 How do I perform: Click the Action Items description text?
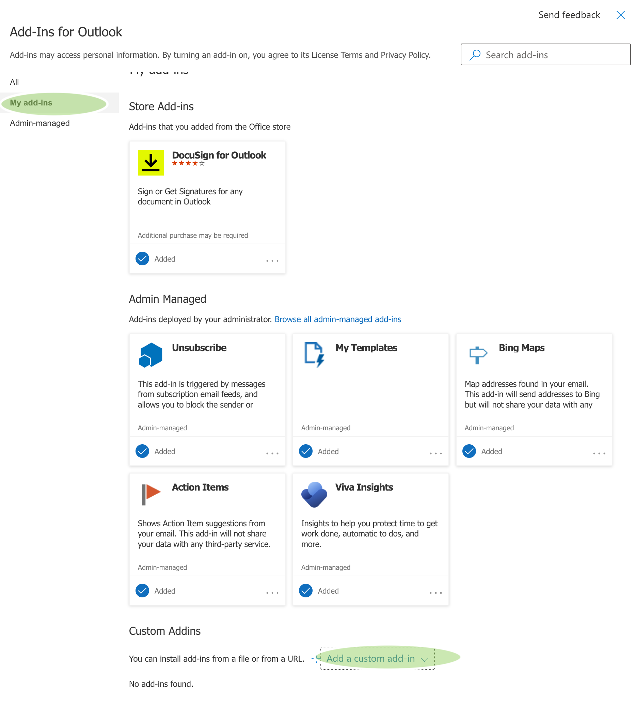[x=204, y=534]
